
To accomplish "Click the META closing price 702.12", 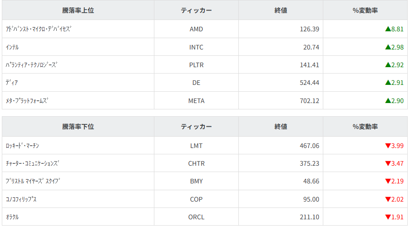I will (x=309, y=101).
